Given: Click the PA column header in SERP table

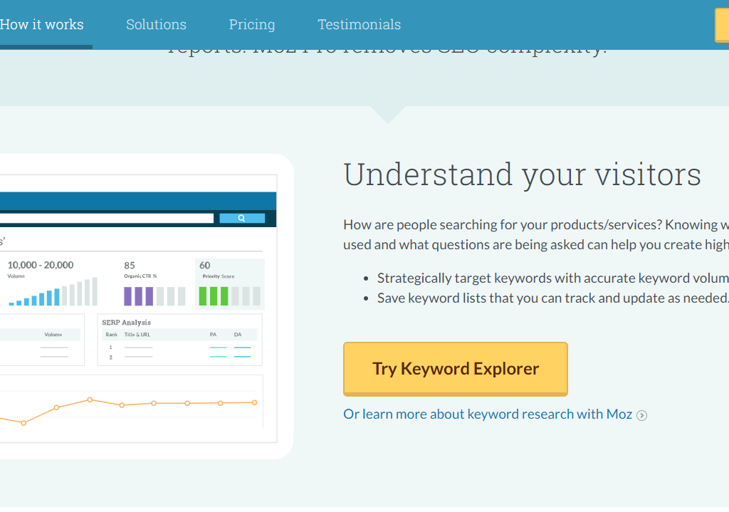Looking at the screenshot, I should point(213,335).
